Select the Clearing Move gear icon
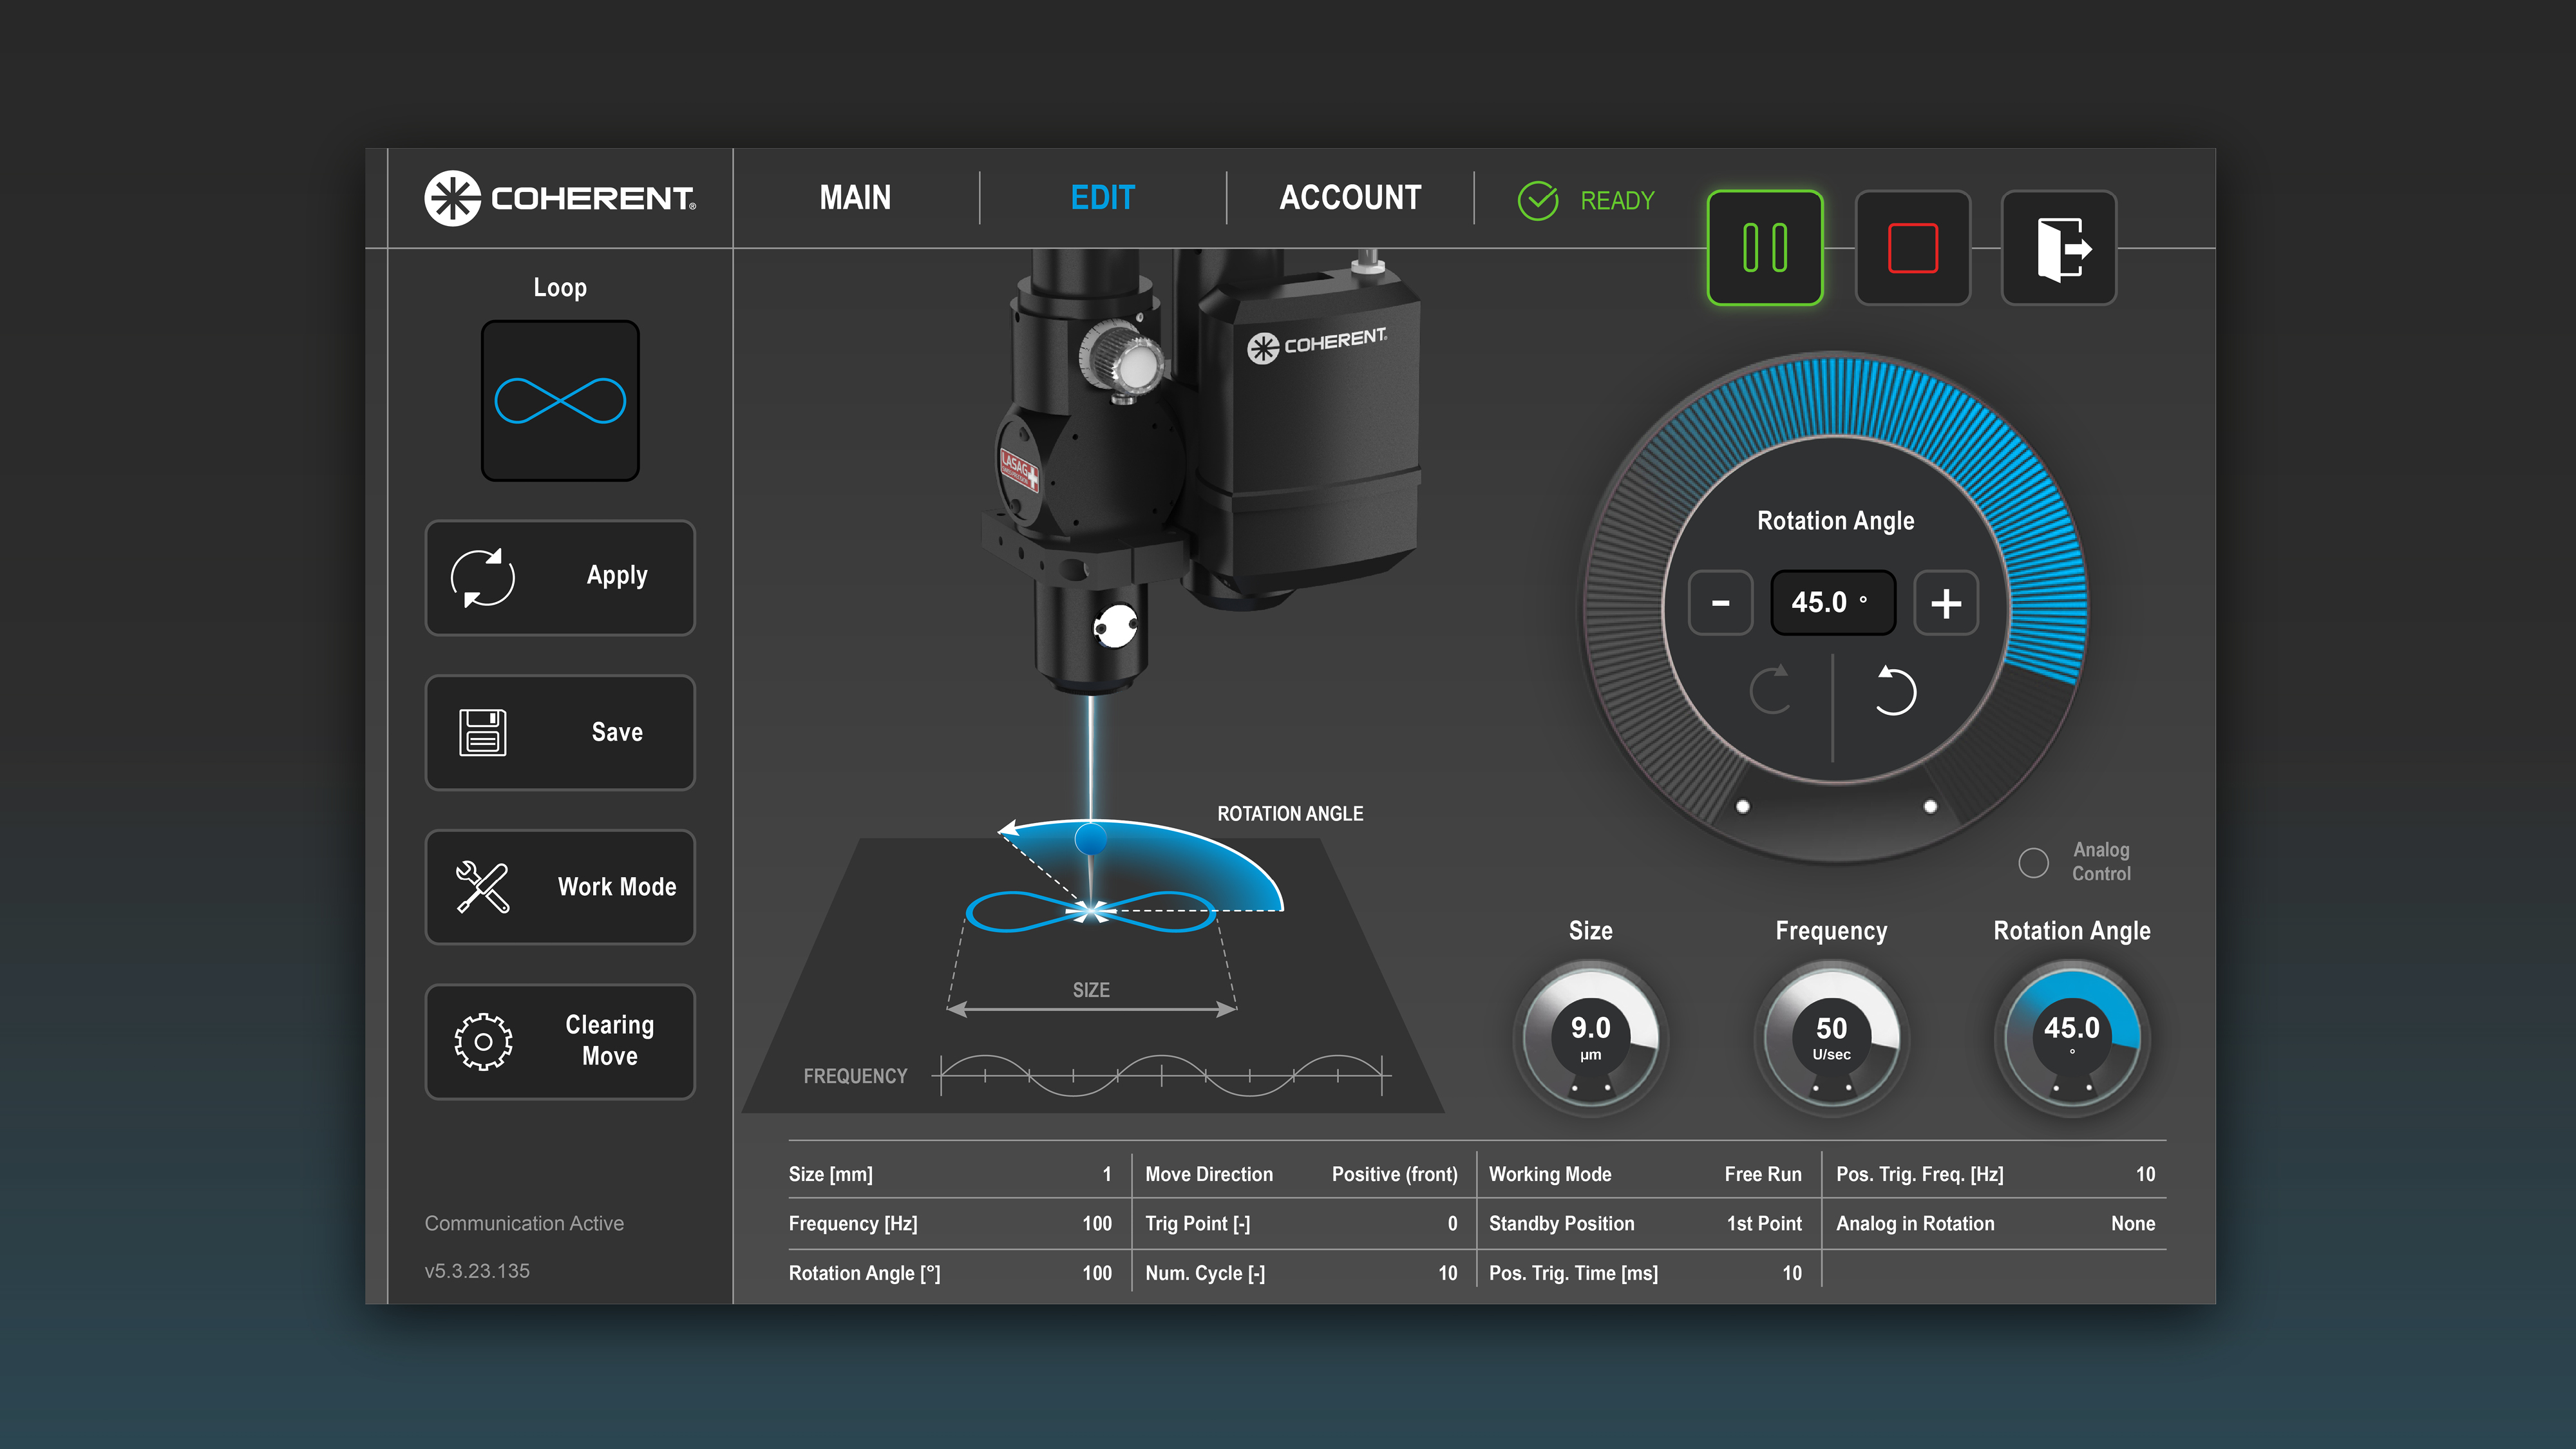The image size is (2576, 1449). [481, 1040]
